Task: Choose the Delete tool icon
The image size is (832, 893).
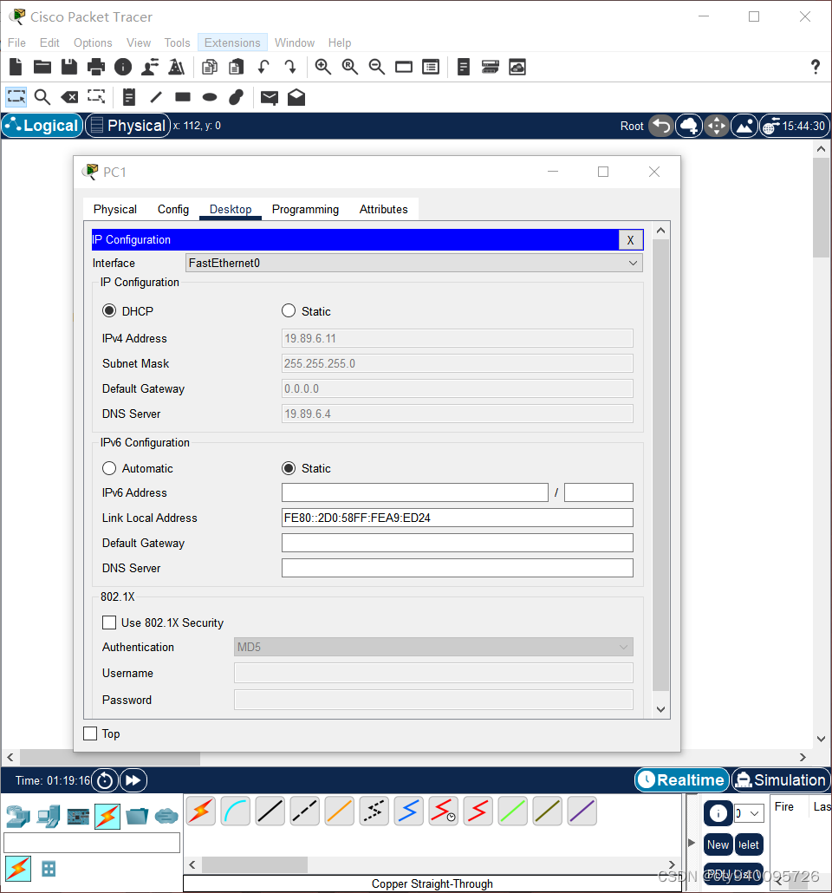Action: (x=69, y=97)
